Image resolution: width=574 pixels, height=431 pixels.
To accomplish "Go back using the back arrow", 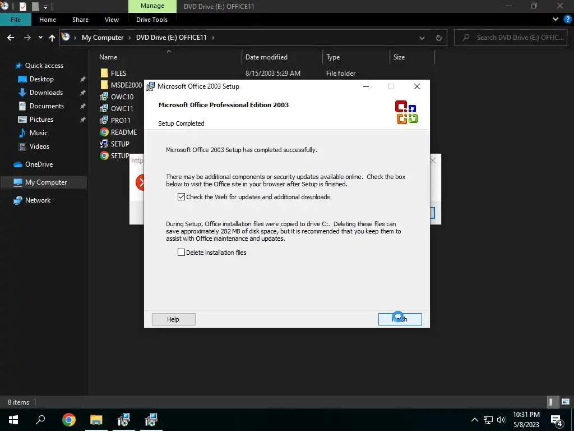I will coord(11,38).
